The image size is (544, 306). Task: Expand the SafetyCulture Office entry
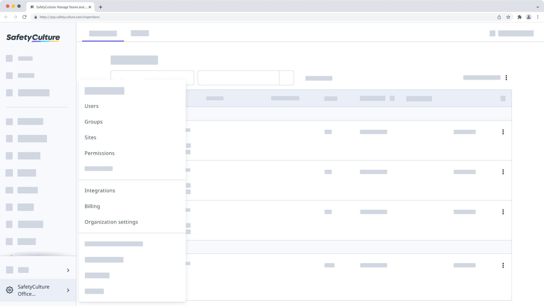point(68,290)
